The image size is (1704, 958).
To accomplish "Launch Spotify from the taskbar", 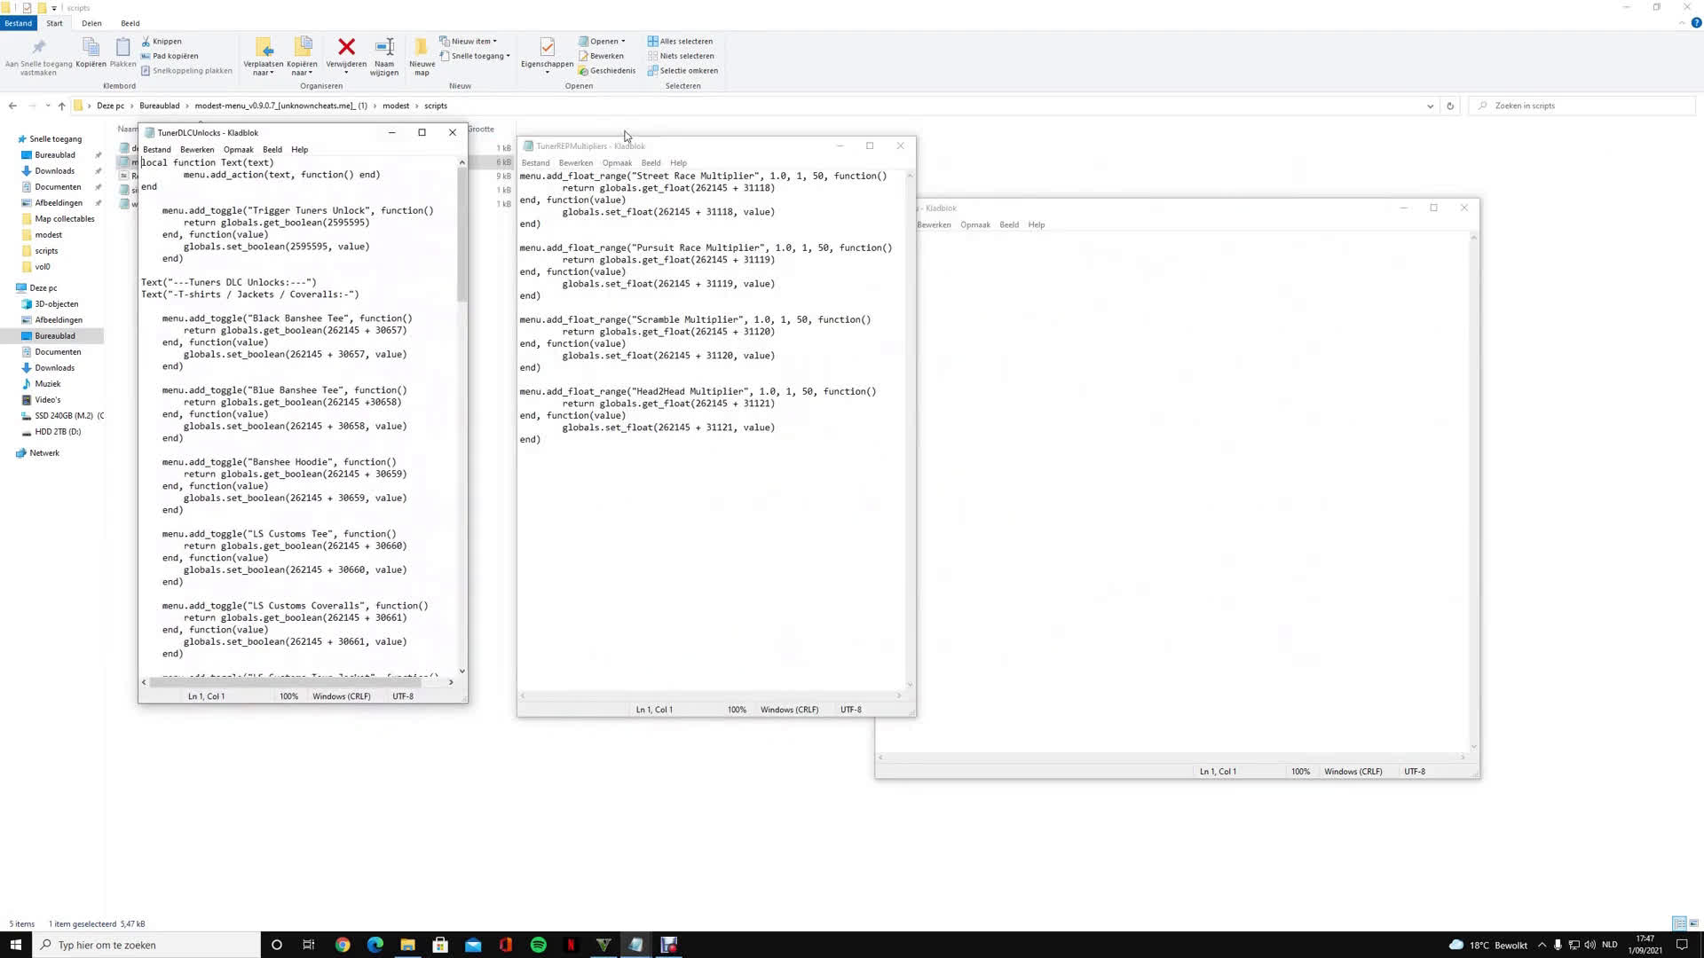I will 538,945.
